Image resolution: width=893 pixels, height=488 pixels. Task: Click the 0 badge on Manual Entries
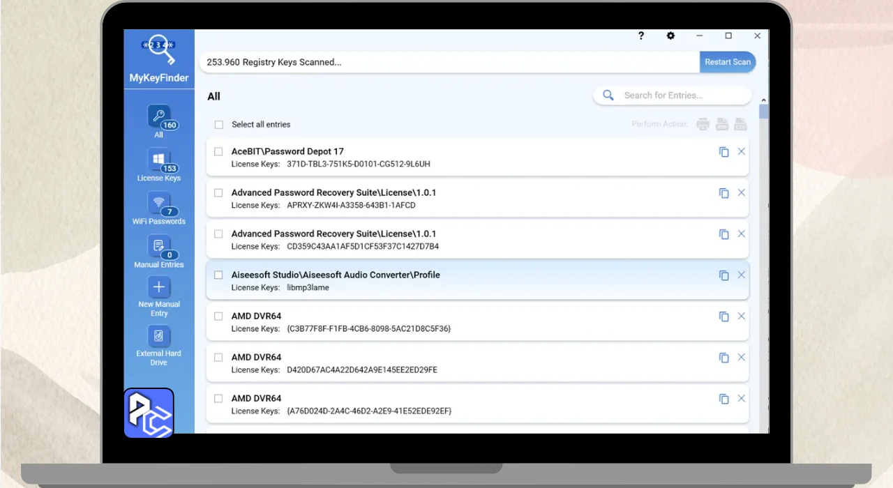[170, 255]
